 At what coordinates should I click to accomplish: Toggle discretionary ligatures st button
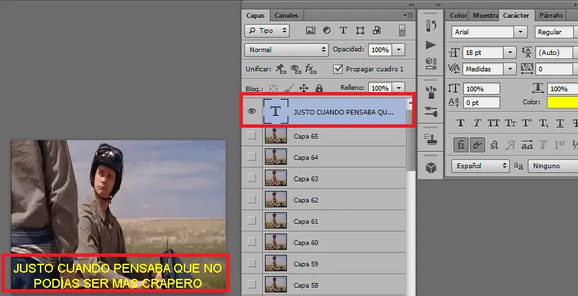(494, 145)
